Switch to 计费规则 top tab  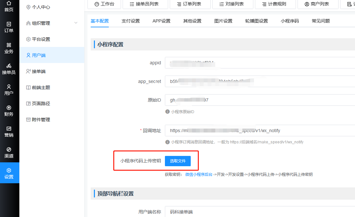pyautogui.click(x=275, y=4)
